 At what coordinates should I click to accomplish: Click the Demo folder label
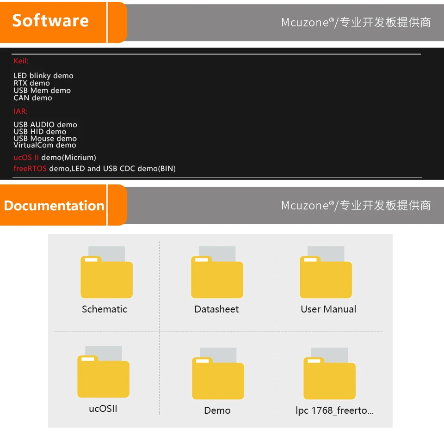217,410
